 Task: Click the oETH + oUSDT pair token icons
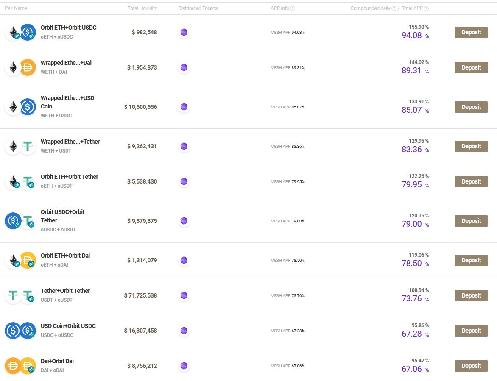point(20,181)
